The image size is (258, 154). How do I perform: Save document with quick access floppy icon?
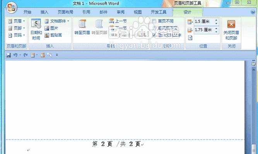[x=9, y=55]
